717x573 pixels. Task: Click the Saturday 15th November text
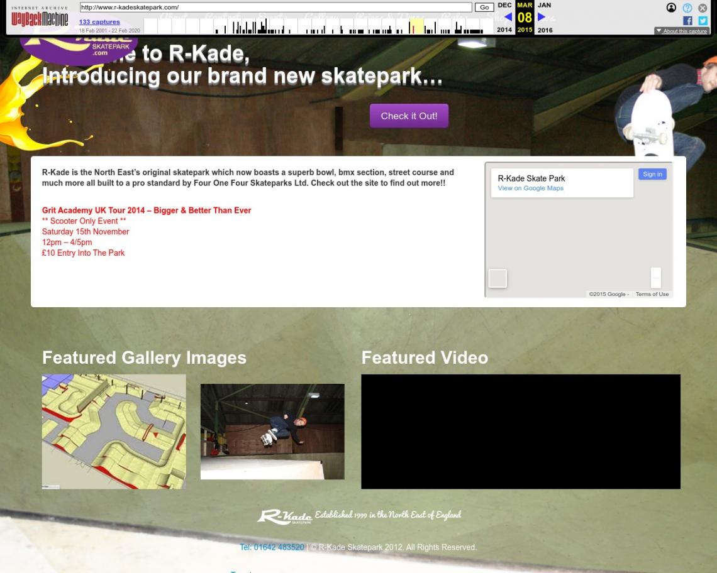[x=86, y=232]
